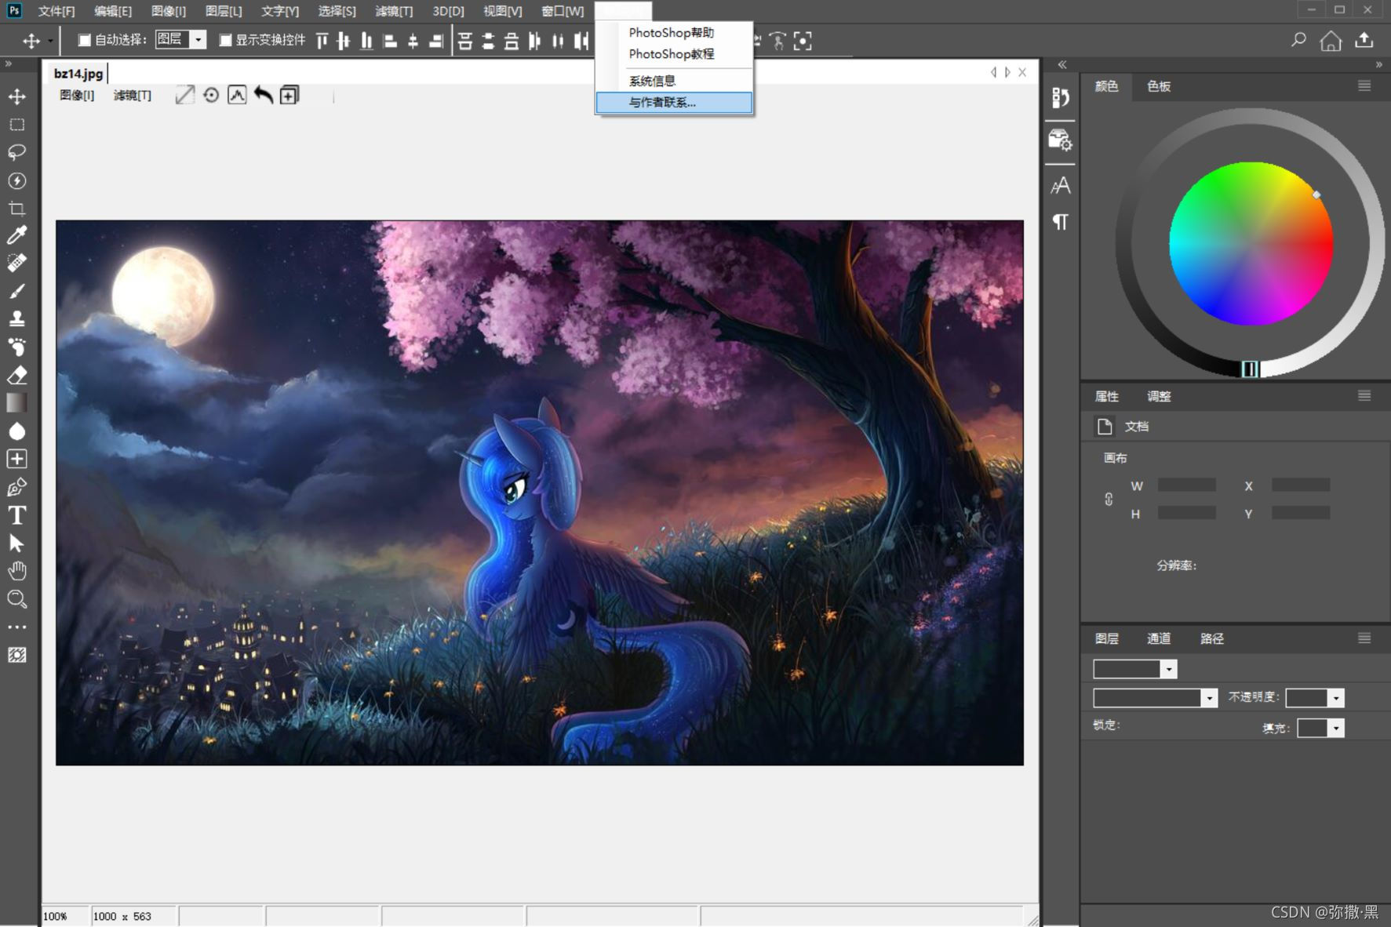The width and height of the screenshot is (1391, 927).
Task: Open the three-dots more tools button
Action: click(x=16, y=627)
